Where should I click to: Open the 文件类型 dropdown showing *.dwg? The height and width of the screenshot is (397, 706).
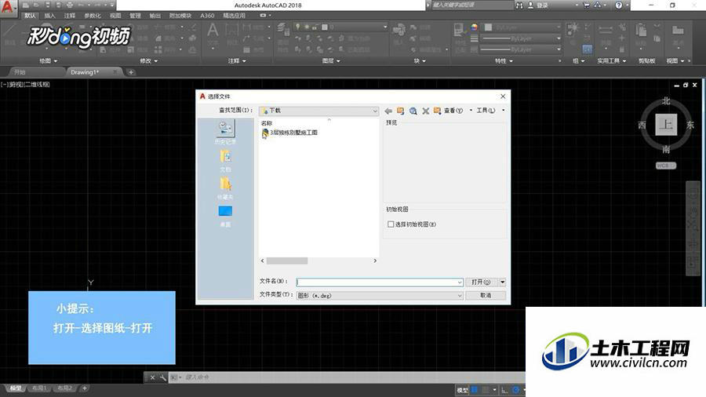(380, 295)
